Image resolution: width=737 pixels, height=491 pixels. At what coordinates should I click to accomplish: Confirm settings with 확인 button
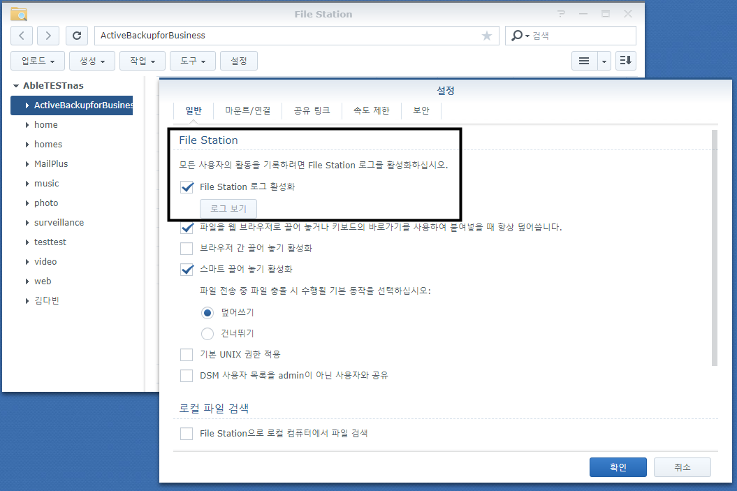[618, 467]
